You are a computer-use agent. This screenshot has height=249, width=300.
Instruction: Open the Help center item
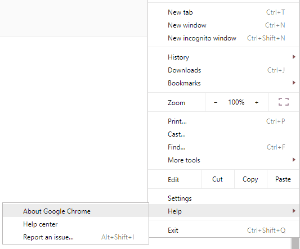click(76, 224)
